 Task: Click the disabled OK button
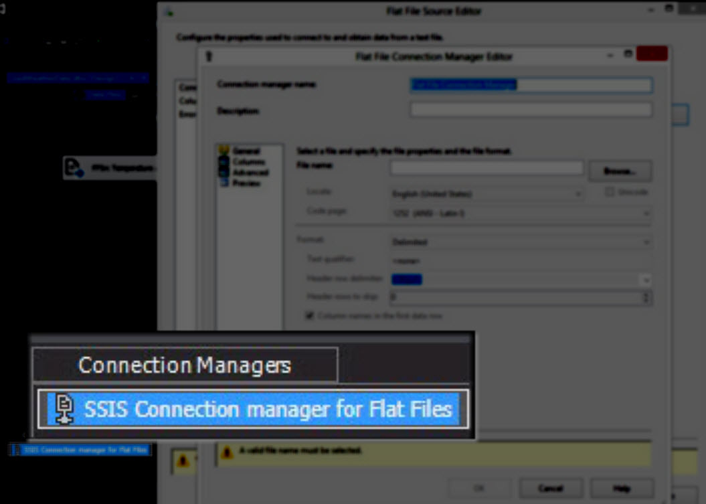(x=480, y=488)
